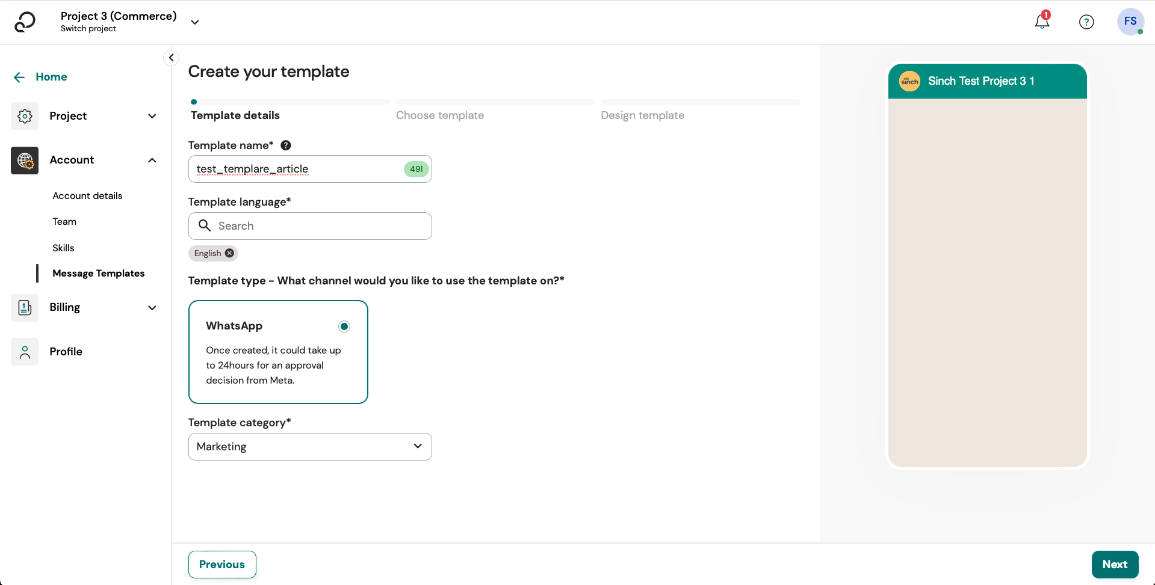Switch to the Choose template step
The image size is (1155, 585).
click(439, 115)
